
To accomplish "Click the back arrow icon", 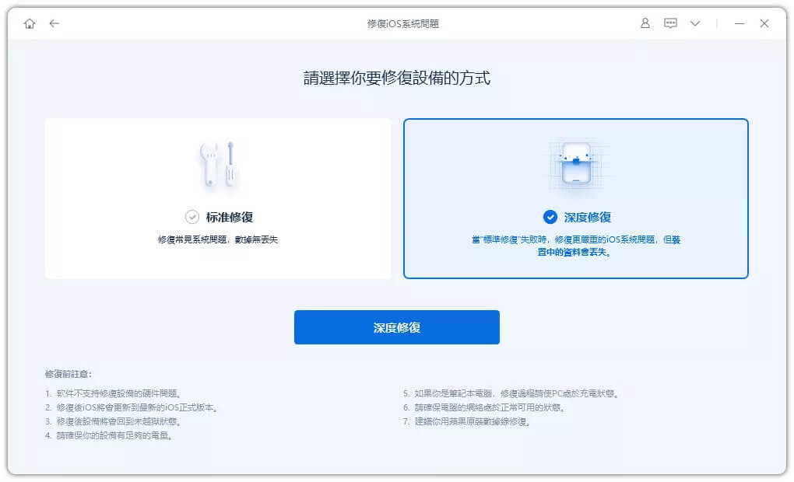I will 54,23.
